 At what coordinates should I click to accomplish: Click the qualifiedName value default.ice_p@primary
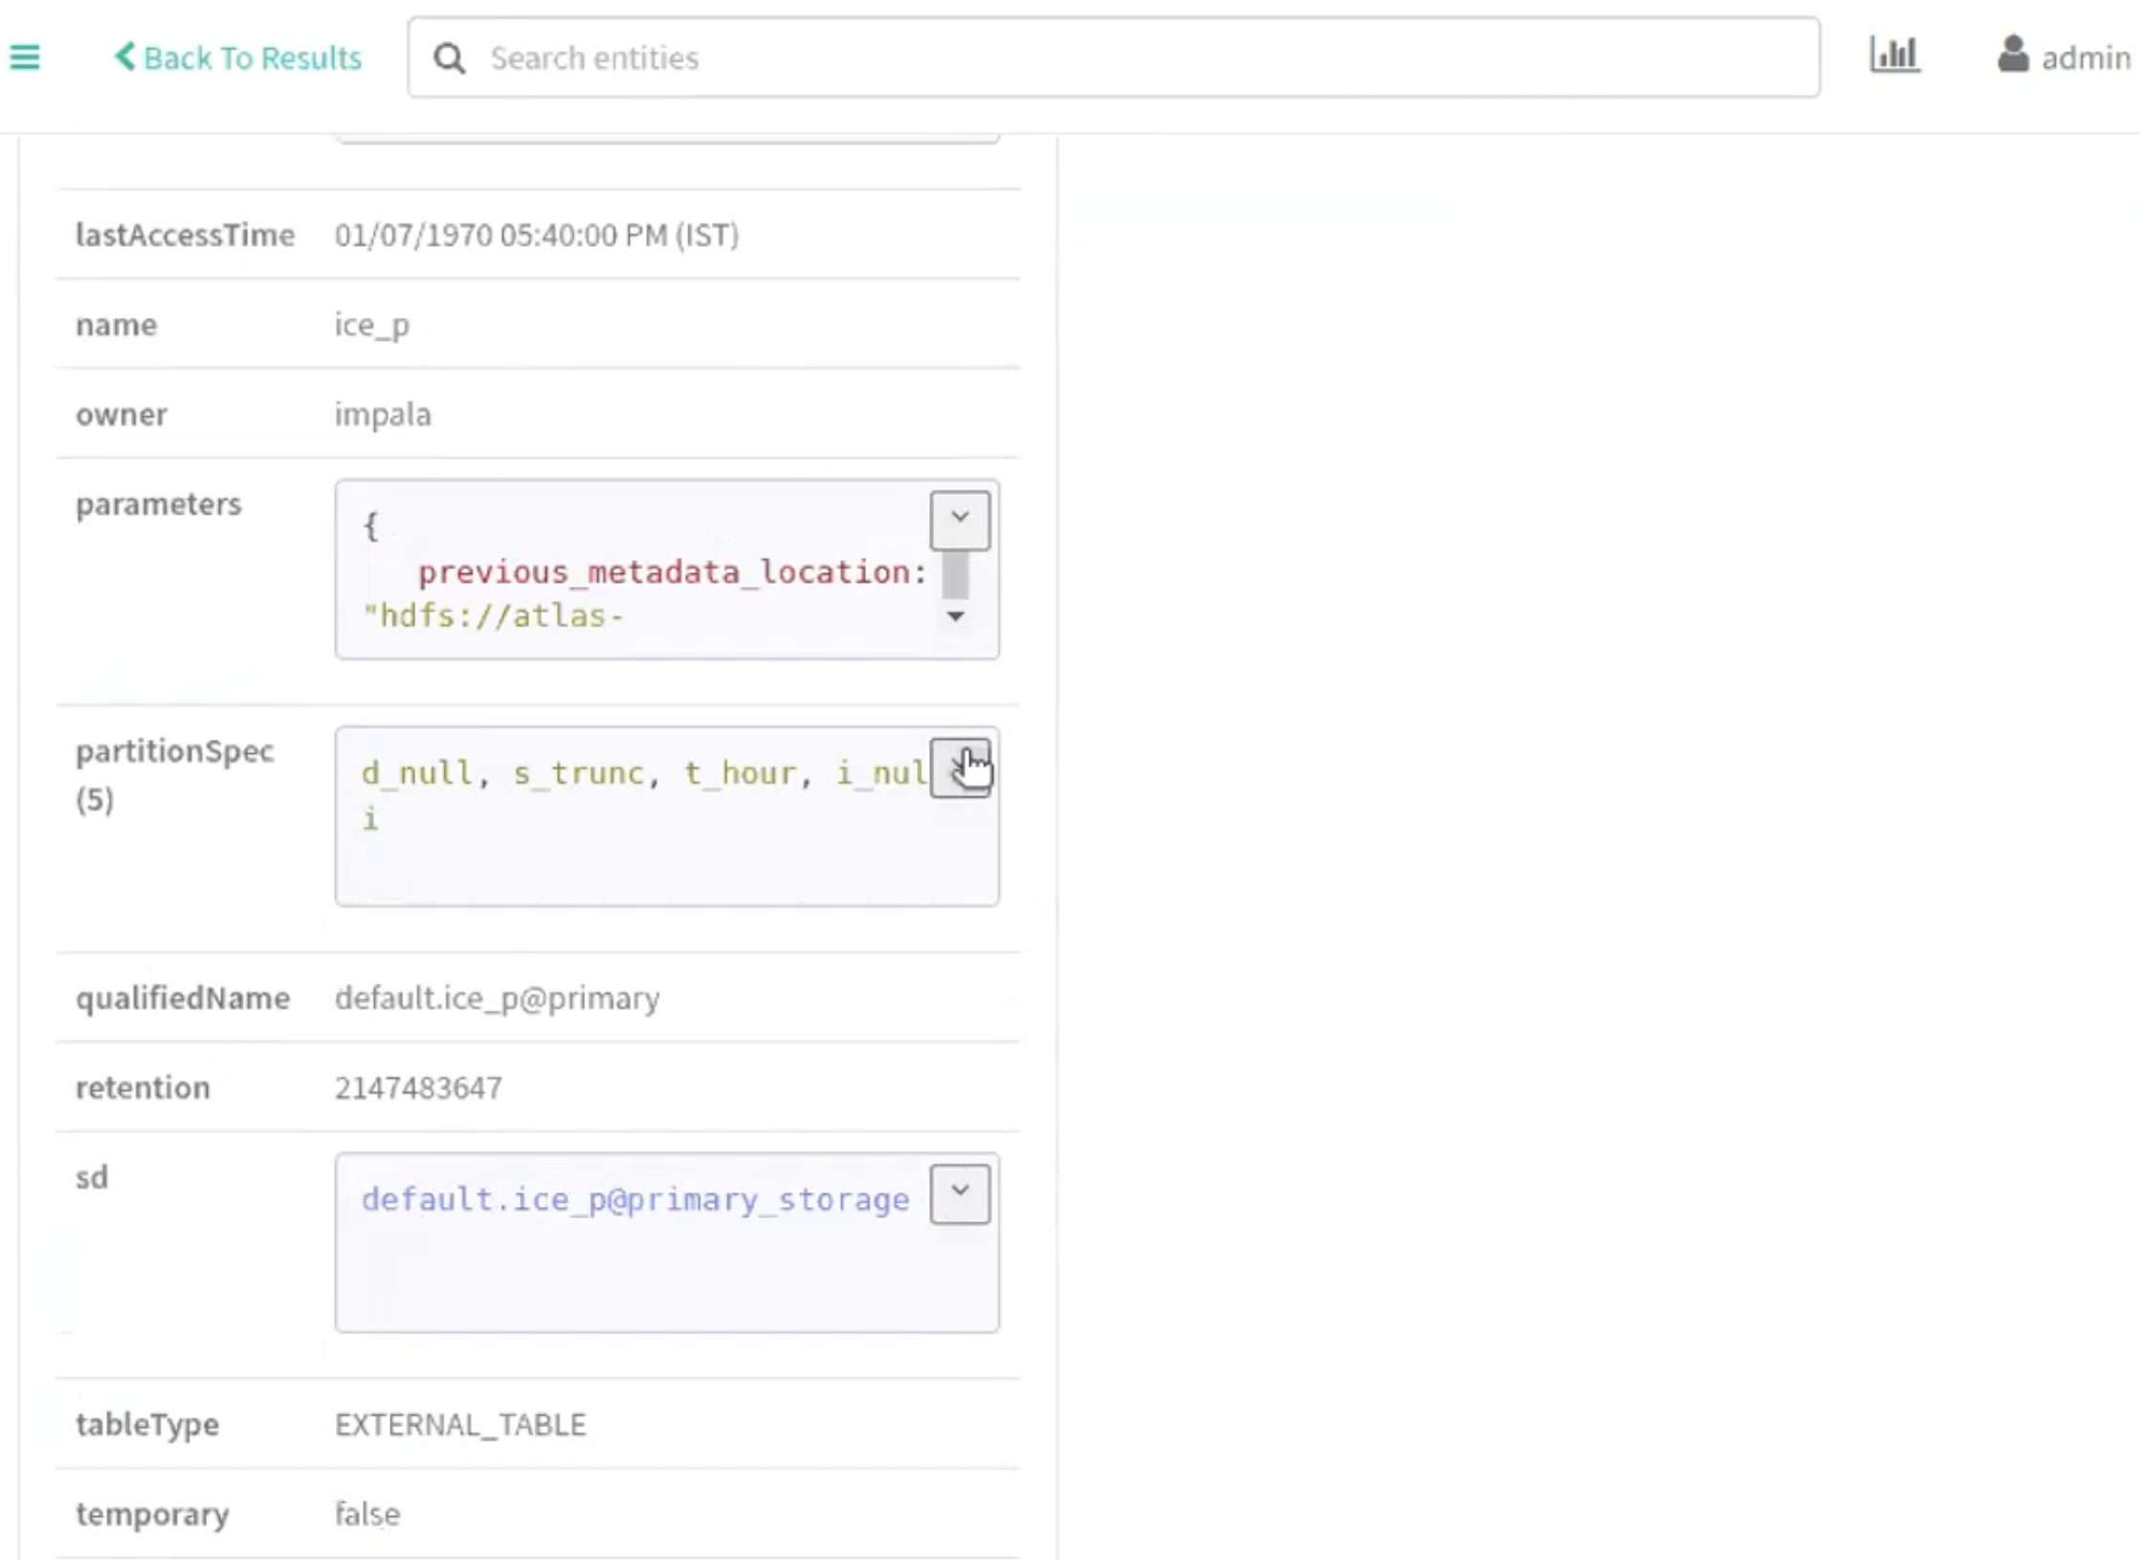click(x=497, y=998)
